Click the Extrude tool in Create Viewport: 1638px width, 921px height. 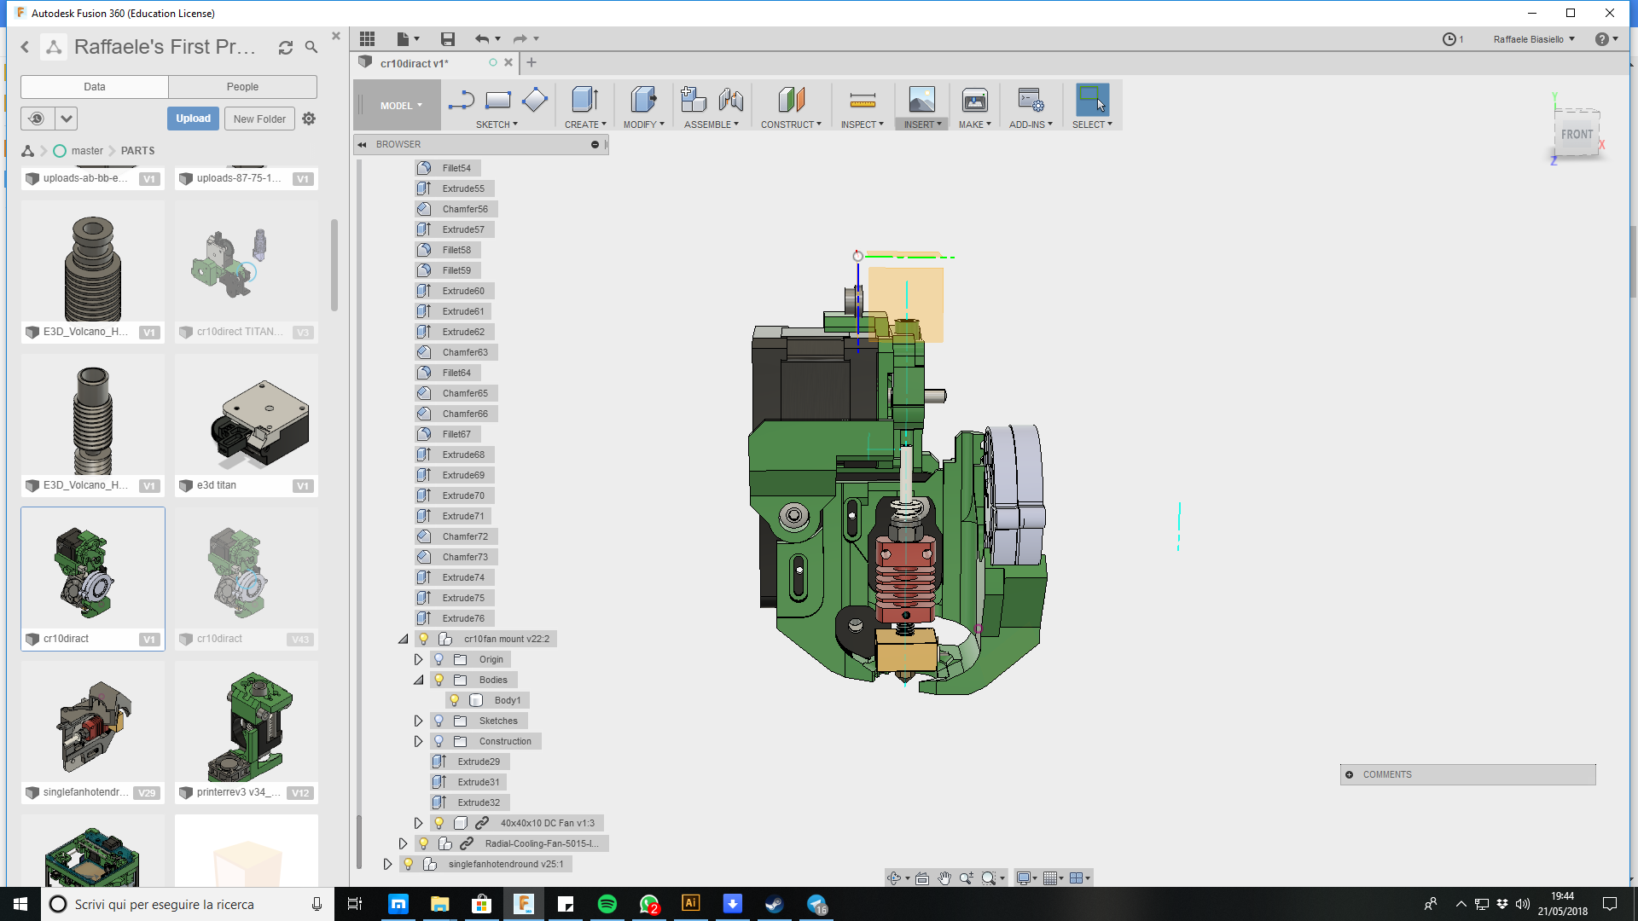click(x=584, y=101)
